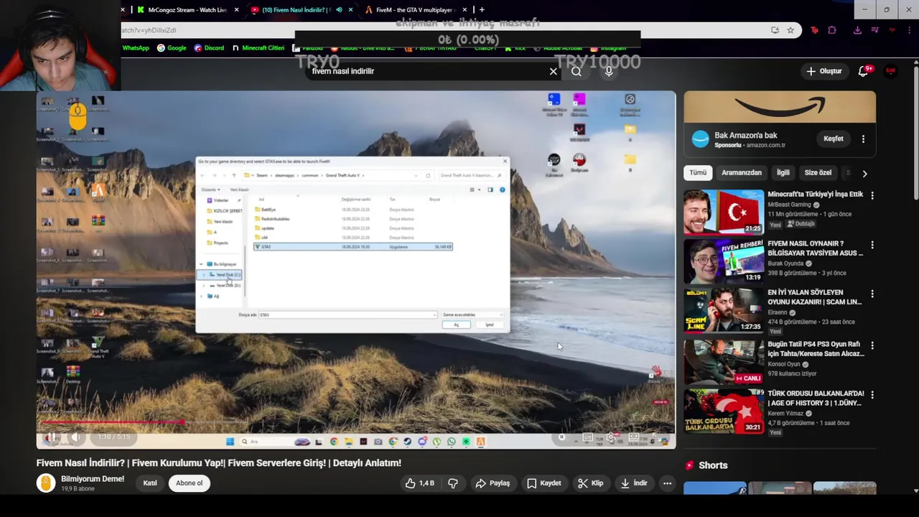Bookmark this page with the star icon
This screenshot has height=517, width=919.
[x=790, y=30]
